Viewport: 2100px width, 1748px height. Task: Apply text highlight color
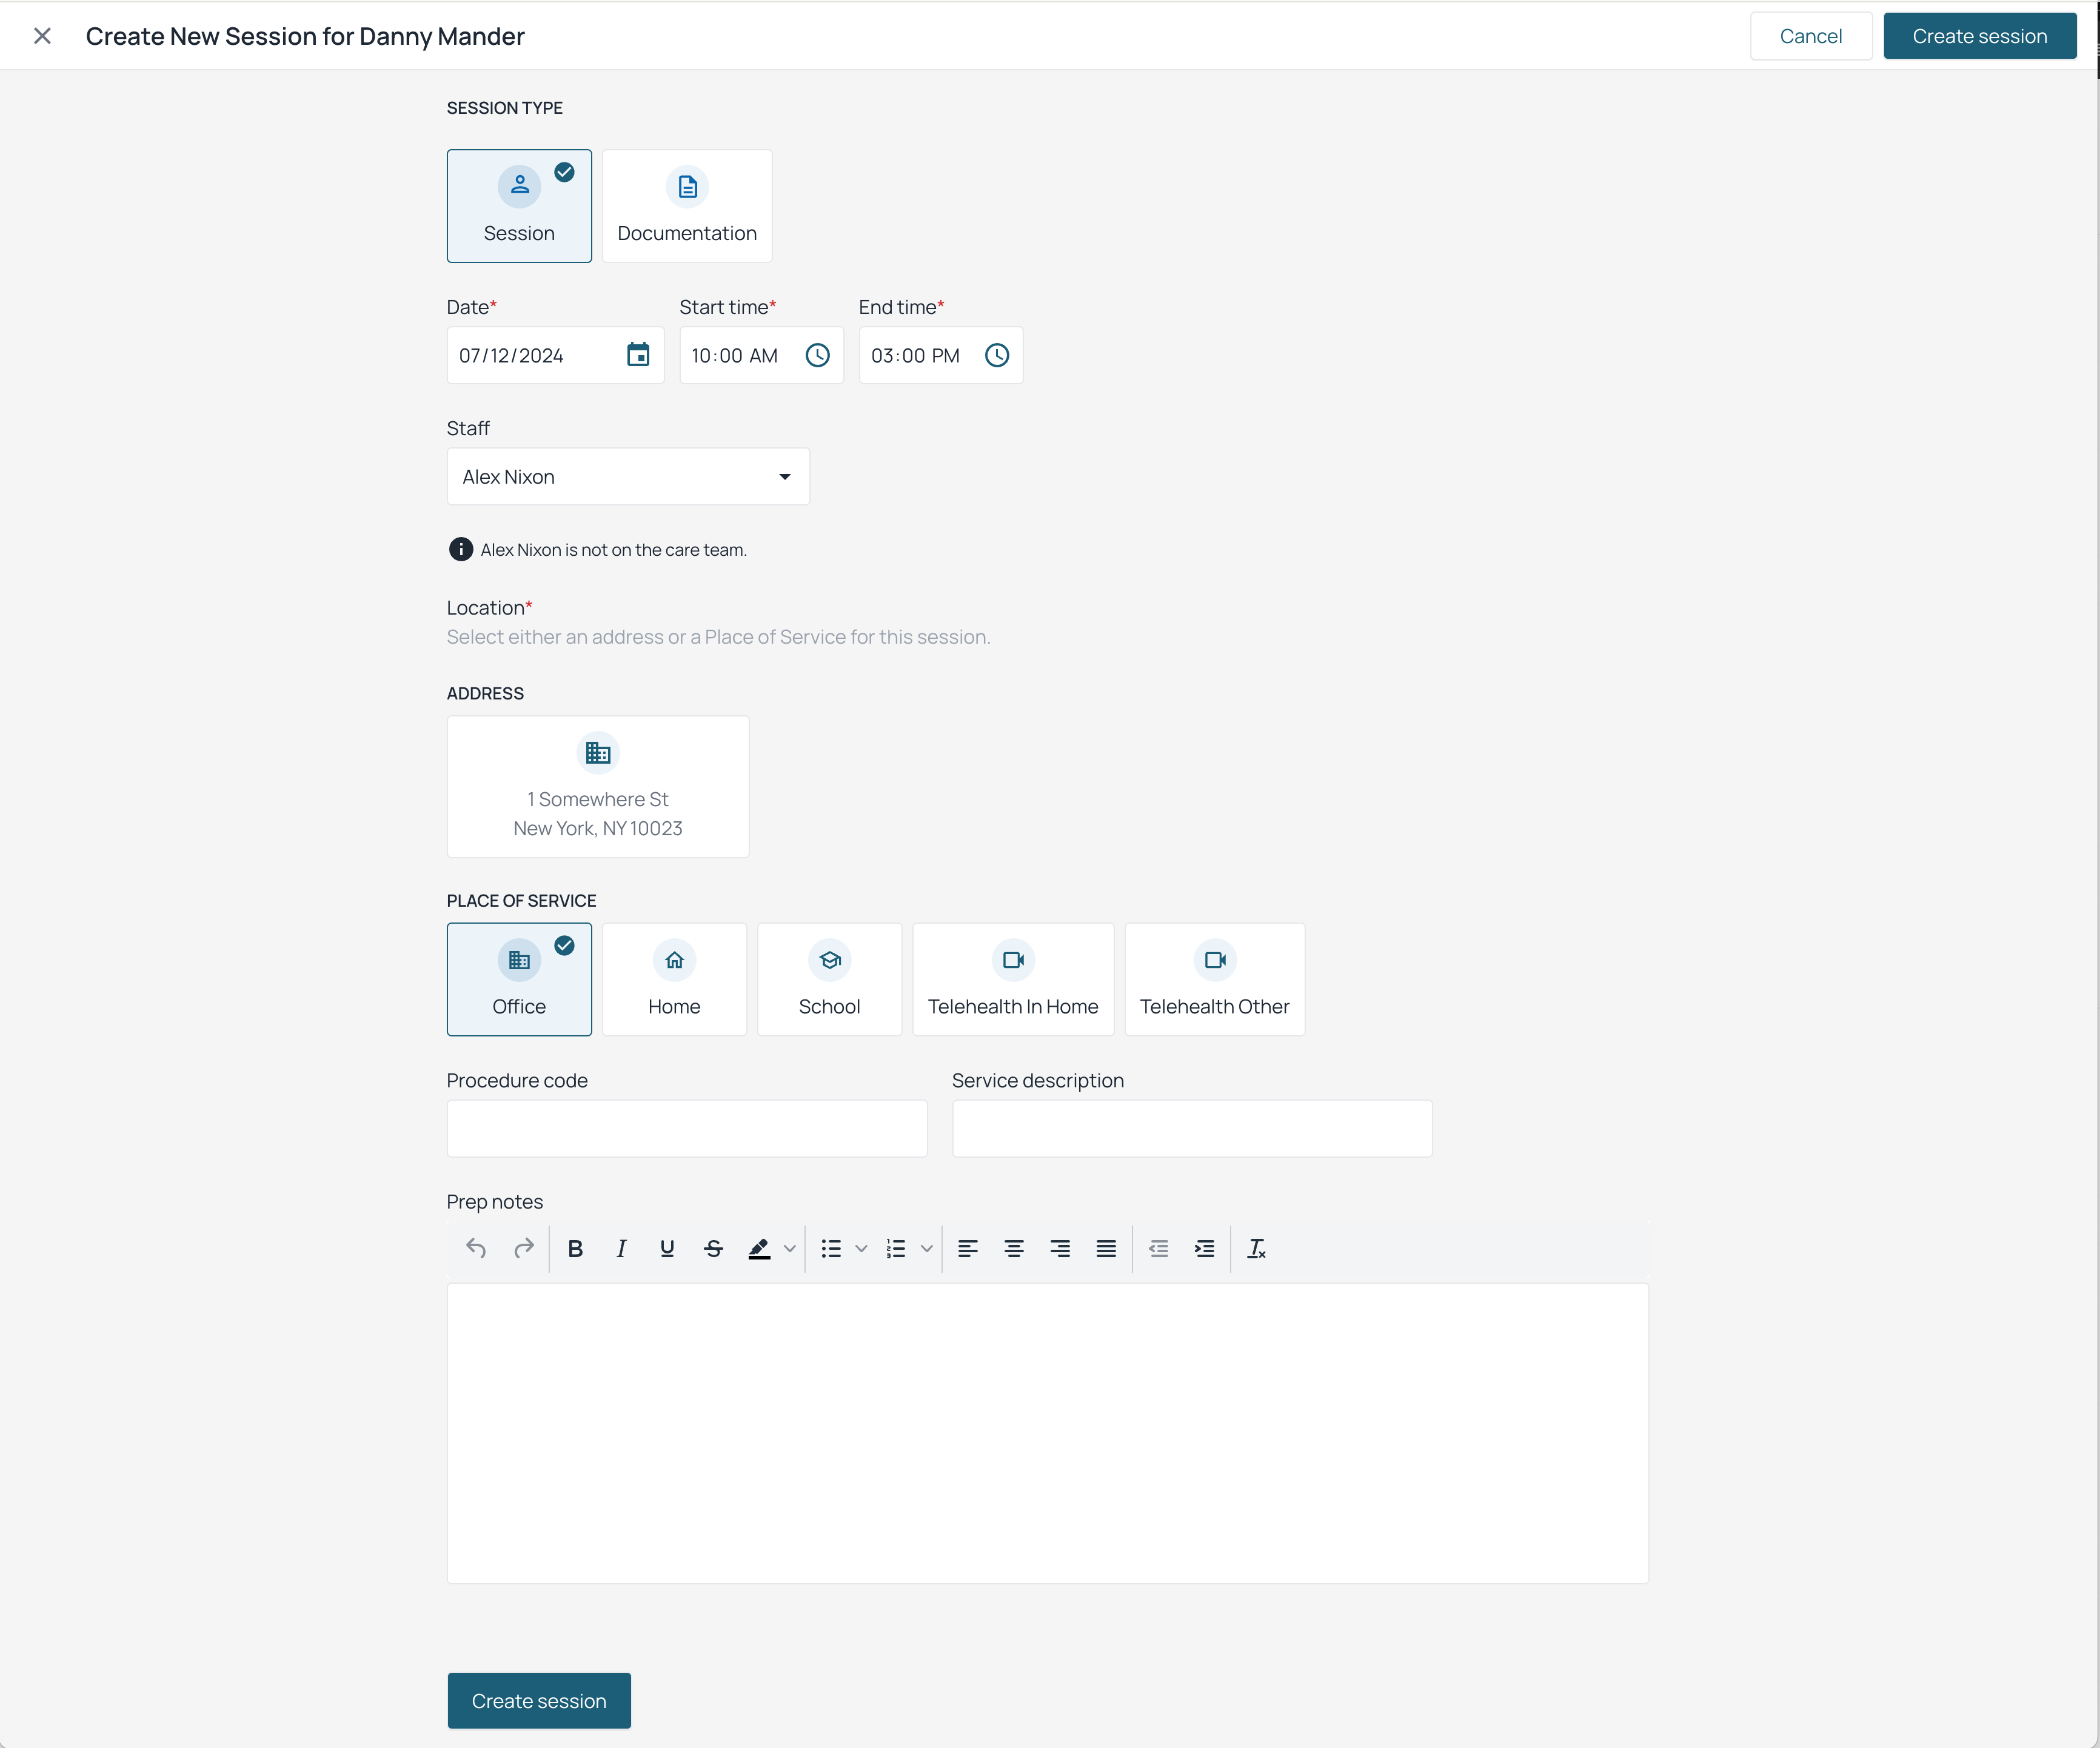pyautogui.click(x=759, y=1248)
